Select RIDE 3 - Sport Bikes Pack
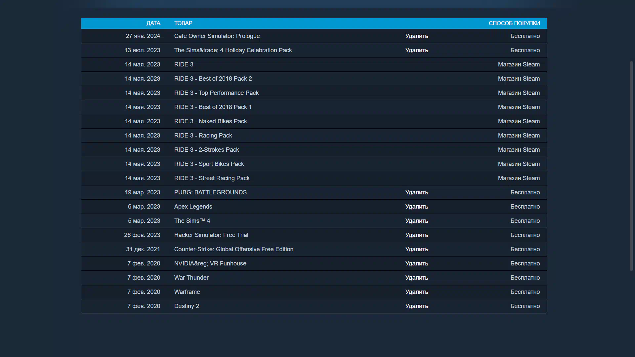The width and height of the screenshot is (635, 357). tap(209, 164)
